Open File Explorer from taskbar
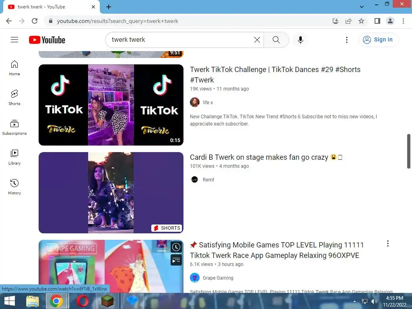 (33, 301)
